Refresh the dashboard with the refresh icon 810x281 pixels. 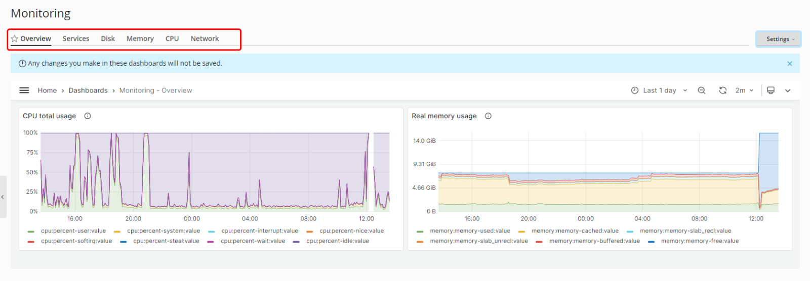722,90
